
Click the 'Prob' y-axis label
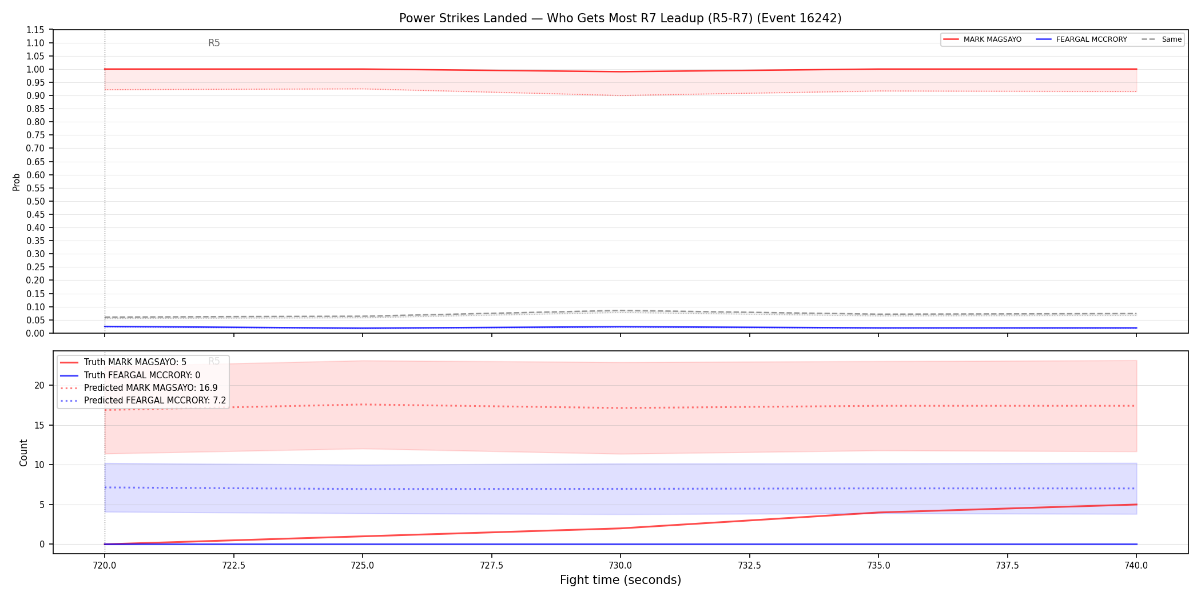point(17,182)
